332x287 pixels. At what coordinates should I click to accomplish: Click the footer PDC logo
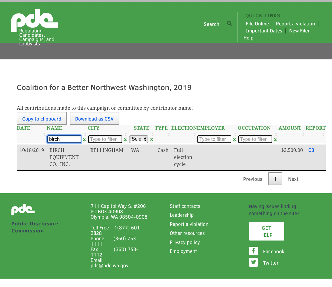[x=23, y=210]
